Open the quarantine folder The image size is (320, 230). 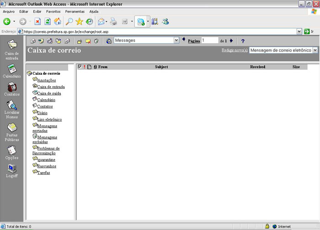click(46, 160)
